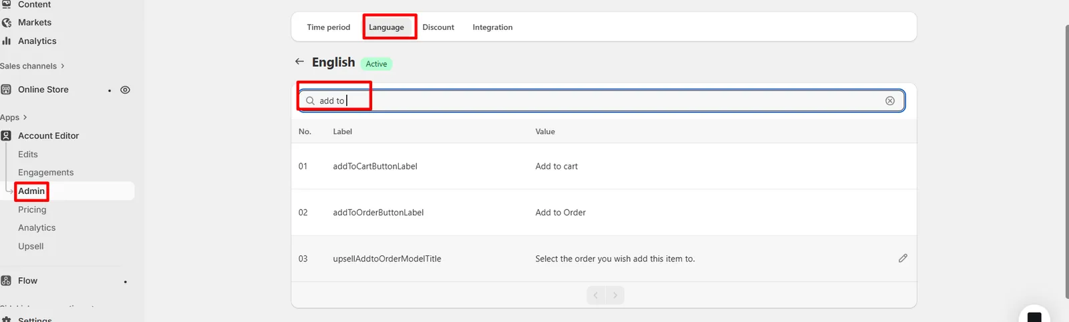Open the store-level Analytics section
Image resolution: width=1069 pixels, height=322 pixels.
(37, 41)
